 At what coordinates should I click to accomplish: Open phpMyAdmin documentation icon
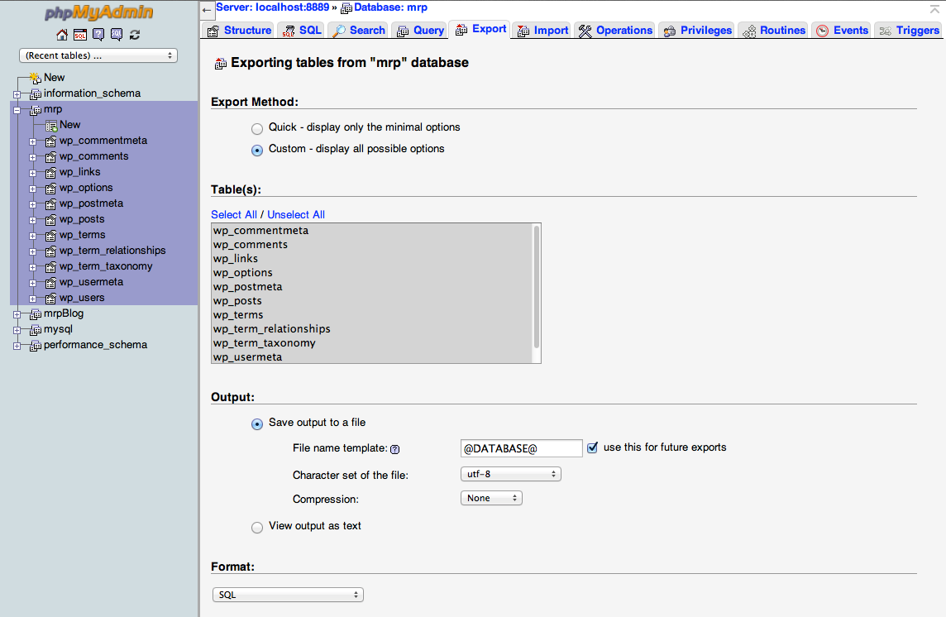[98, 35]
